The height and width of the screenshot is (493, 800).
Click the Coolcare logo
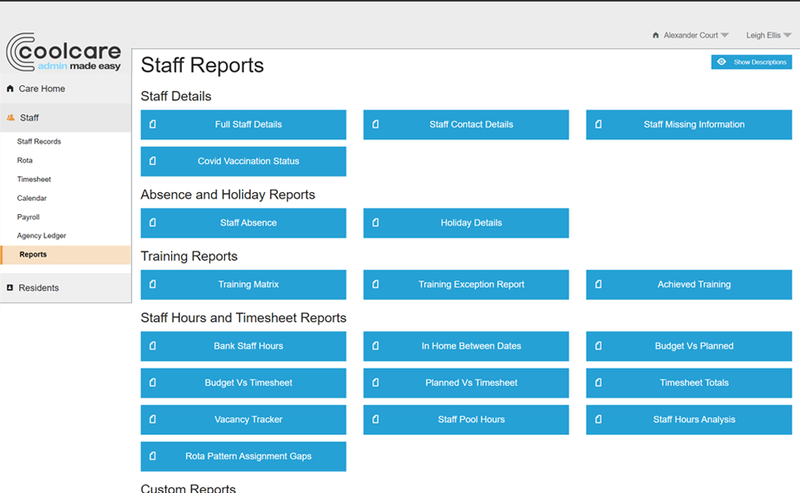(x=63, y=53)
